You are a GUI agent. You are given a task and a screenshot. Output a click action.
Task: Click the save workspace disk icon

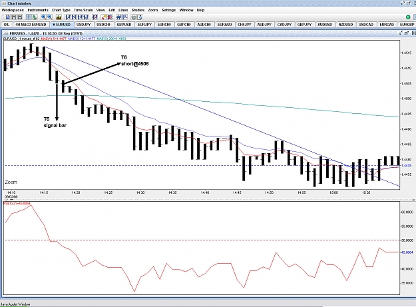tap(14, 17)
